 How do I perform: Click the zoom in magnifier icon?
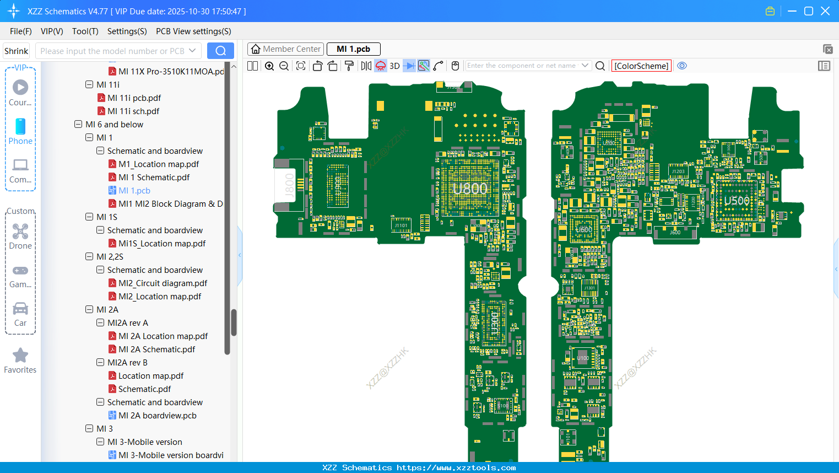[269, 66]
